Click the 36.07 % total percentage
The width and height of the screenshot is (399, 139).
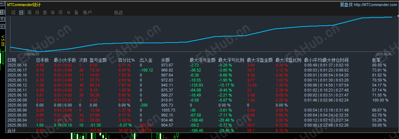(x=125, y=130)
